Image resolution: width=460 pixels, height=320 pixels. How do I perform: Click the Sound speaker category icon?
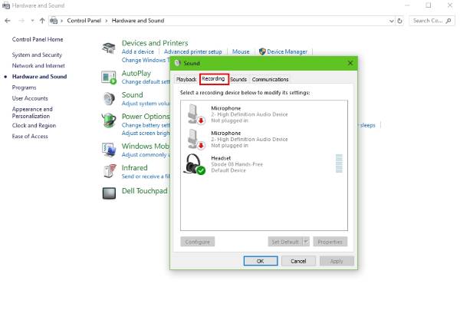tap(109, 99)
